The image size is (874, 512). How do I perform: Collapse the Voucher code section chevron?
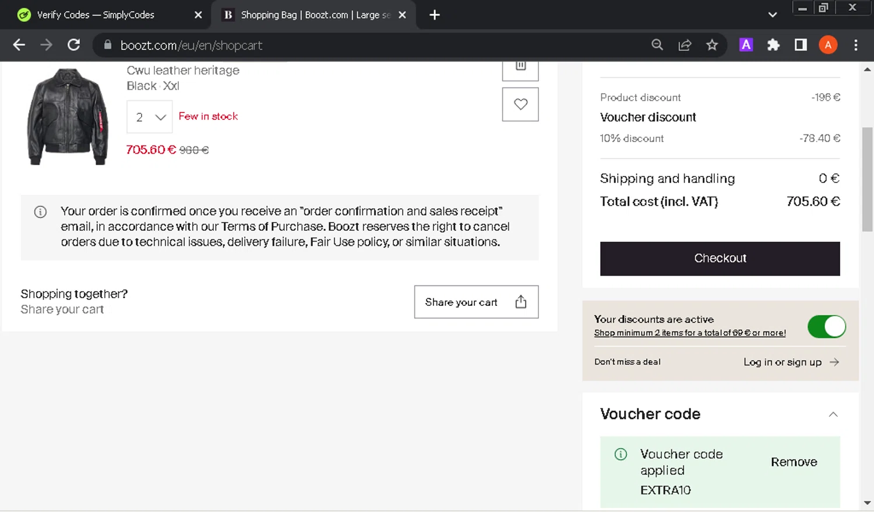(833, 415)
